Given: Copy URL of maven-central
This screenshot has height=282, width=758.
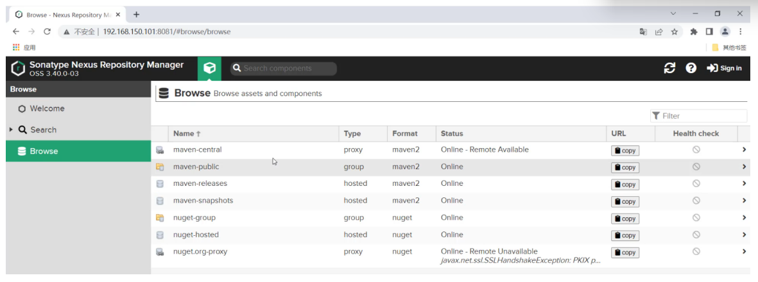Looking at the screenshot, I should click(625, 151).
